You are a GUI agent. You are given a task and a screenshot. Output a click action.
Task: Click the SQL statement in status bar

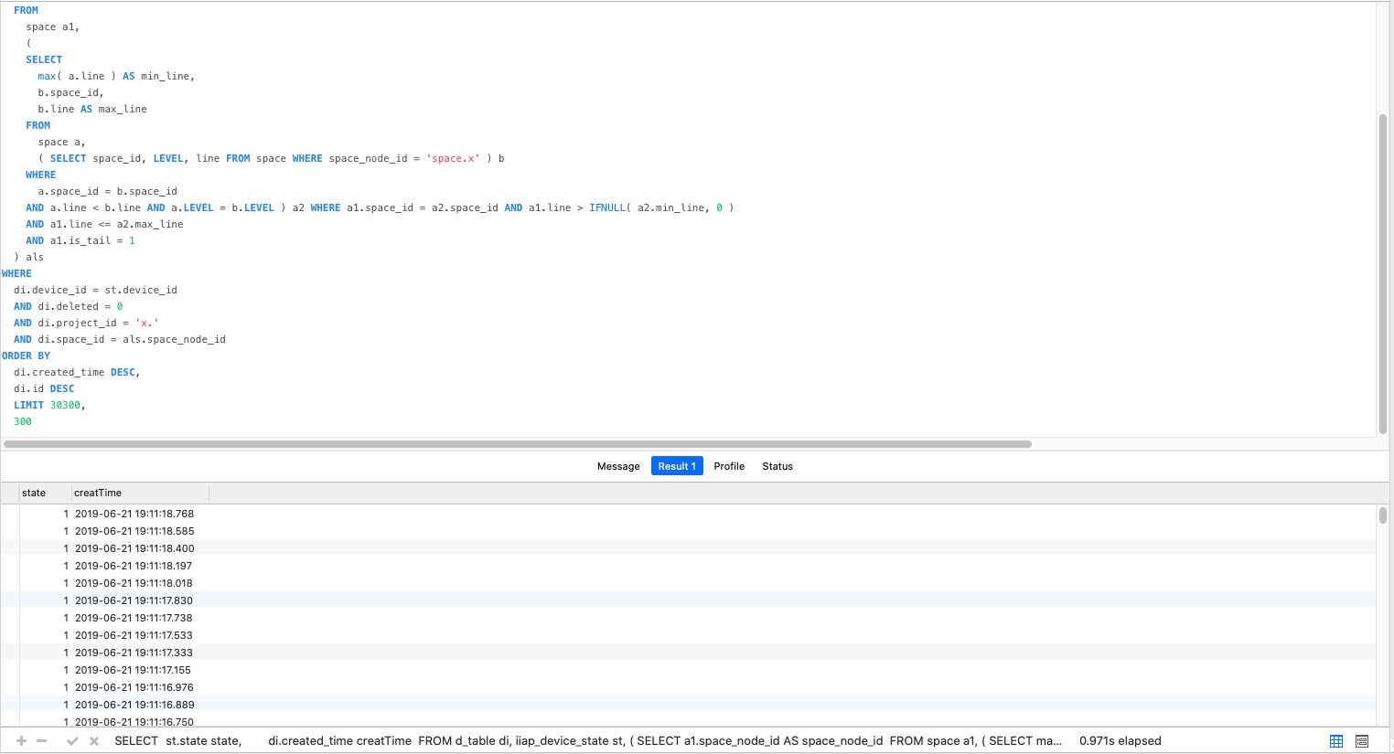(x=588, y=741)
